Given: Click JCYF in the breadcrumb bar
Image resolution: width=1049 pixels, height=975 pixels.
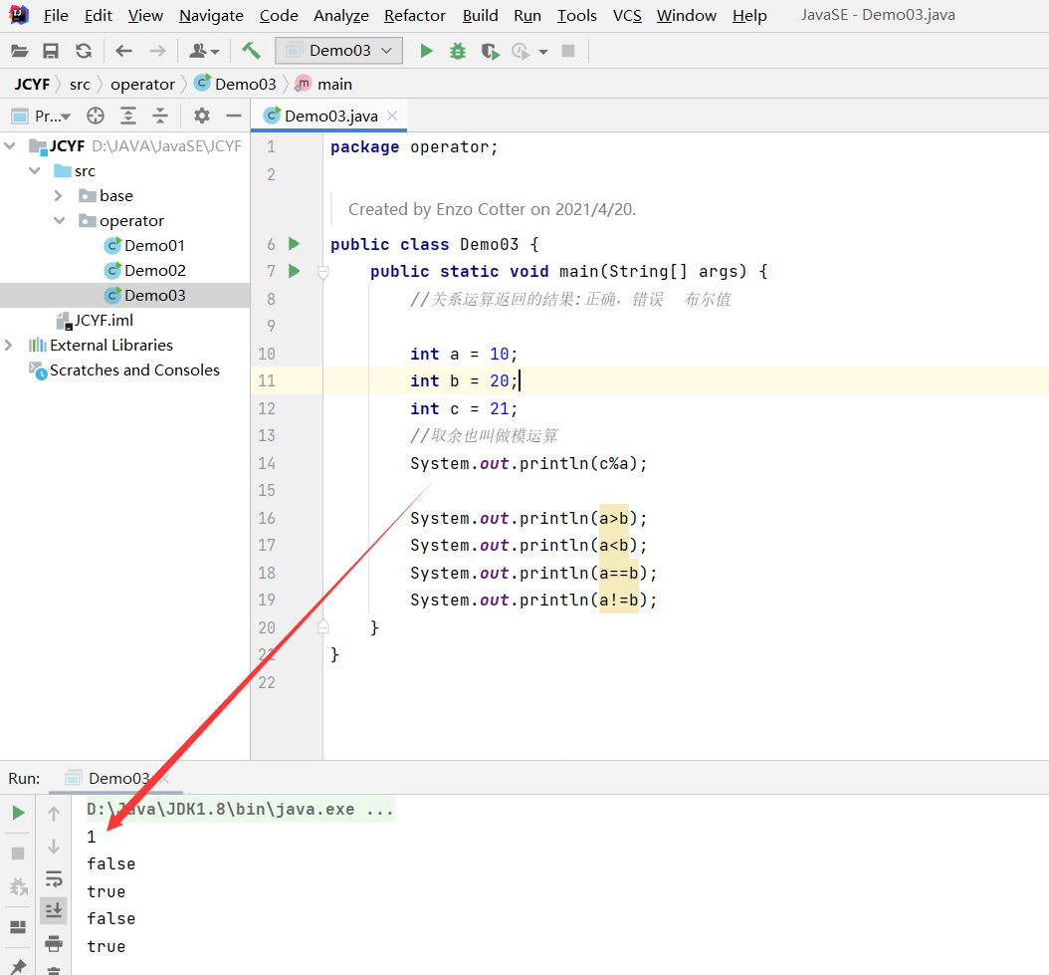Looking at the screenshot, I should 32,85.
